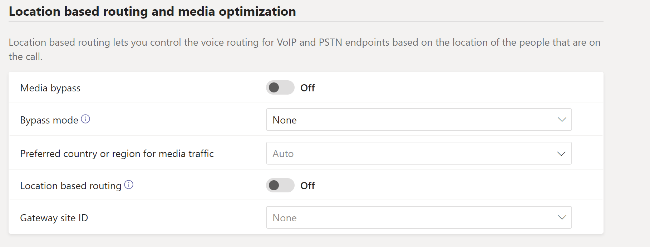Screen dimensions: 650x247
Task: Open the Preferred country dropdown showing Auto
Action: coord(411,153)
